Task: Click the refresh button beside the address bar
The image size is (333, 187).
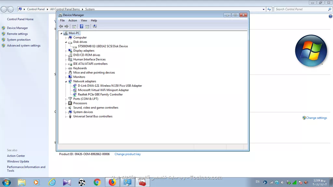Action: pyautogui.click(x=269, y=9)
